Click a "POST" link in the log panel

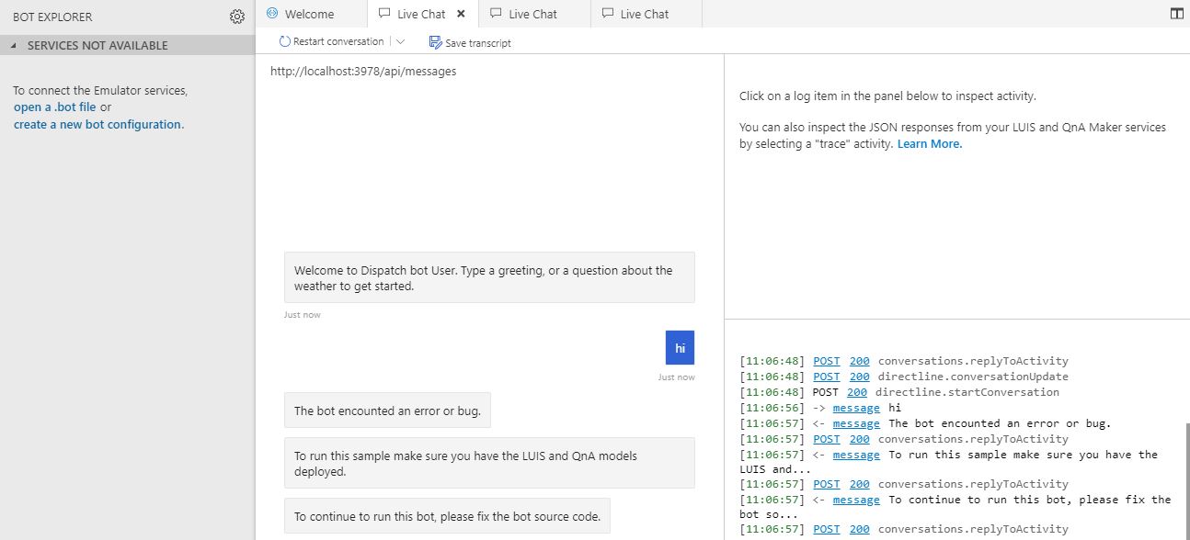pos(826,361)
